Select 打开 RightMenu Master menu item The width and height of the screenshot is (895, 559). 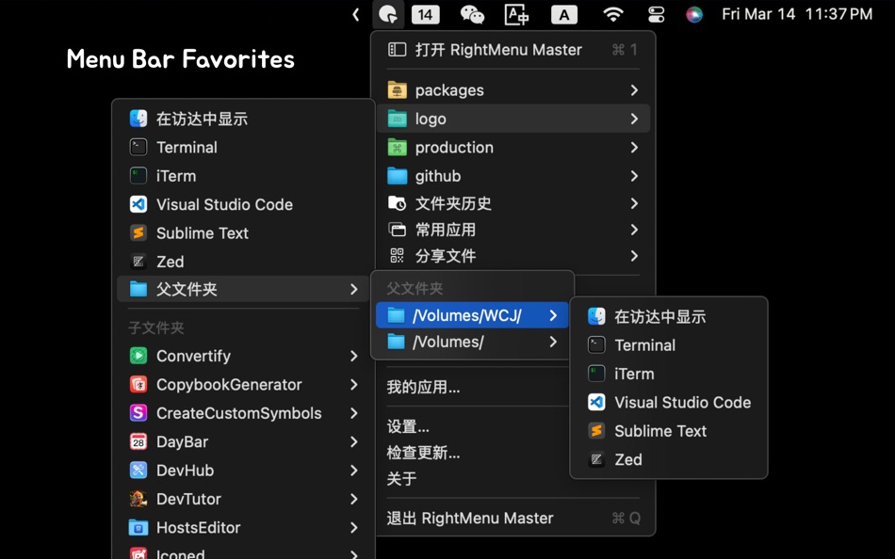click(x=513, y=50)
